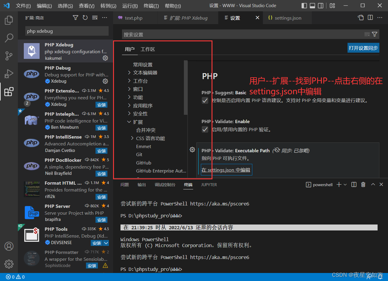Open the Search view icon
This screenshot has width=388, height=281.
tap(9, 38)
